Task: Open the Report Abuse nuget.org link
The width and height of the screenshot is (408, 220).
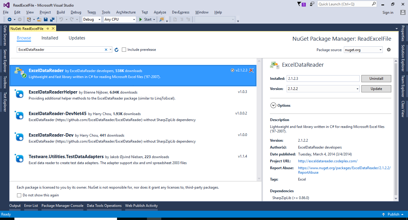Action: click(x=344, y=170)
